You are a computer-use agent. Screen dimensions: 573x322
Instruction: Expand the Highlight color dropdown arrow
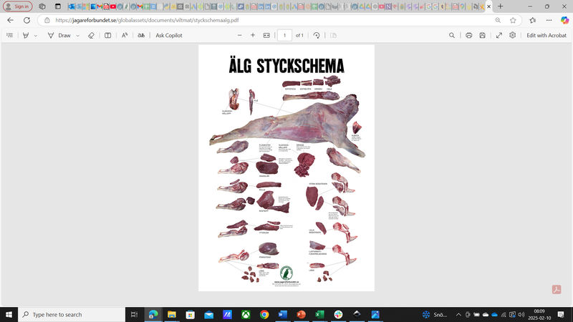pos(36,35)
